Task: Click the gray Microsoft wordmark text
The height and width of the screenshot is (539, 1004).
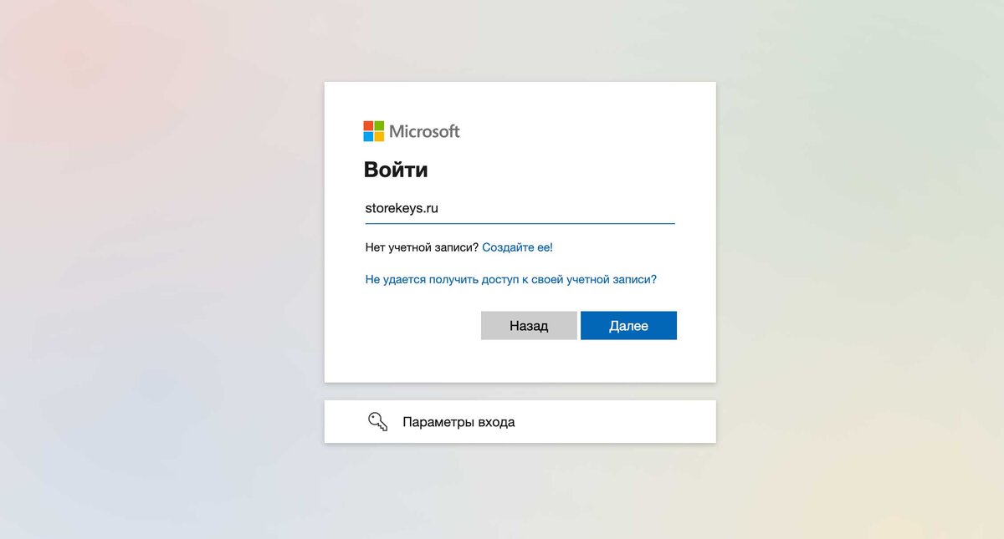Action: point(425,131)
